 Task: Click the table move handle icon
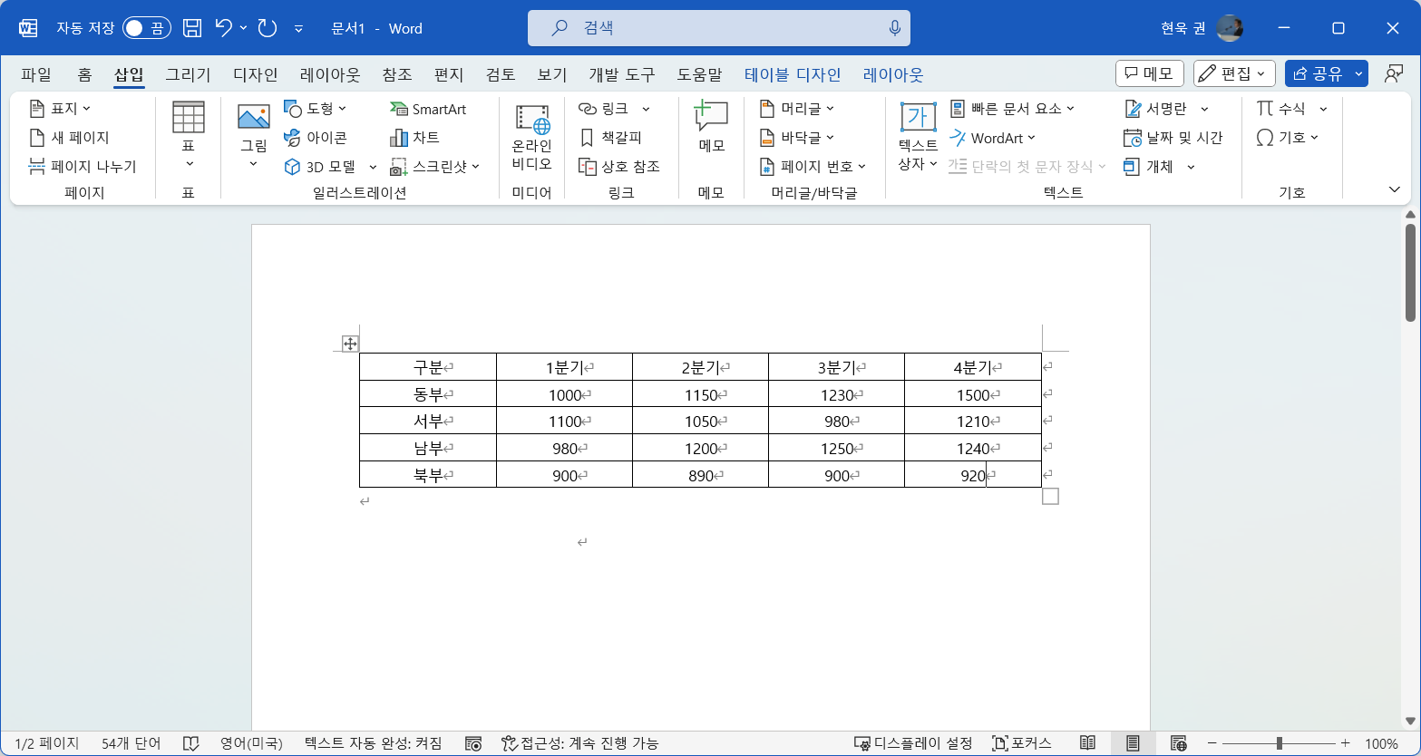350,344
